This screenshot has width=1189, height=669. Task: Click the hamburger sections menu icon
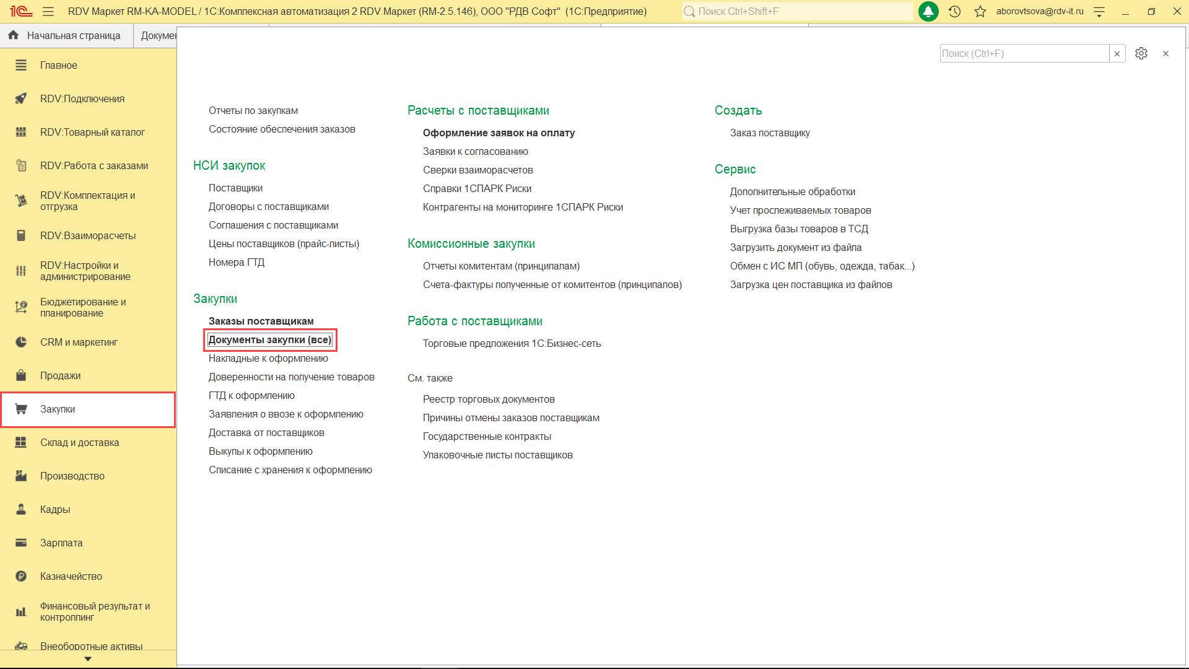[x=48, y=11]
